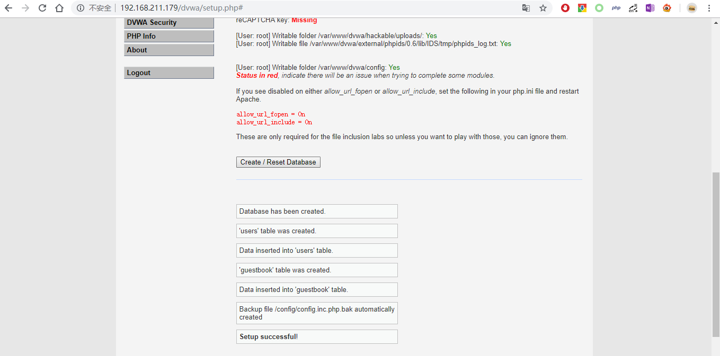This screenshot has height=356, width=720.
Task: Open the browser home page
Action: (59, 8)
